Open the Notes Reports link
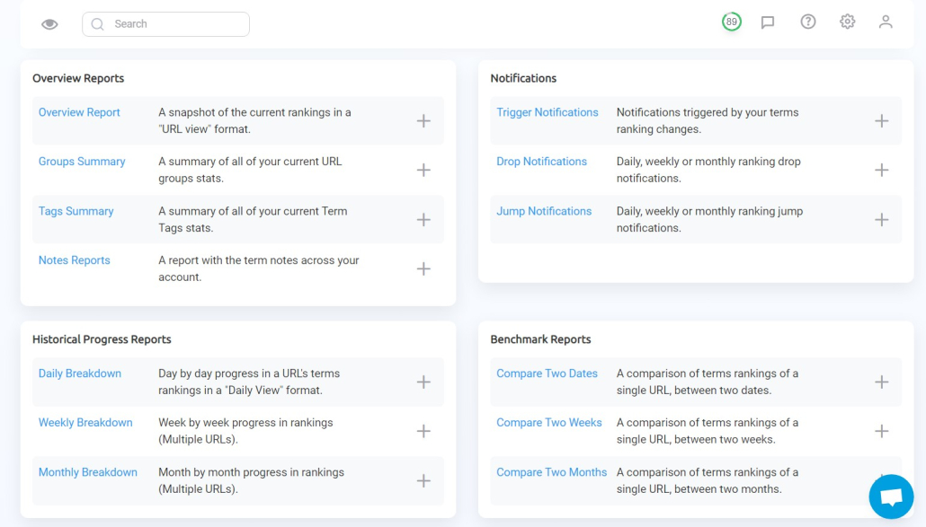Image resolution: width=926 pixels, height=527 pixels. 74,260
